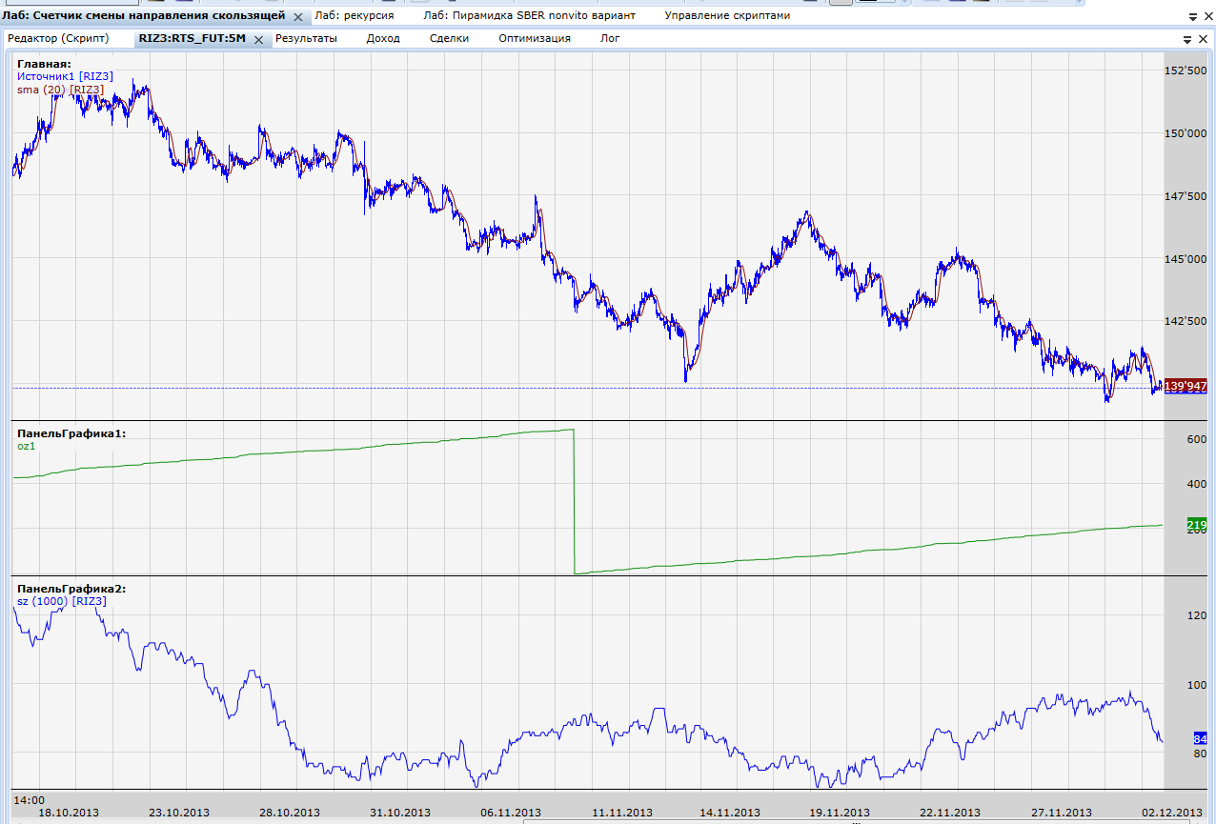Open the inner tab bar's tab list dropdown

tap(1188, 39)
